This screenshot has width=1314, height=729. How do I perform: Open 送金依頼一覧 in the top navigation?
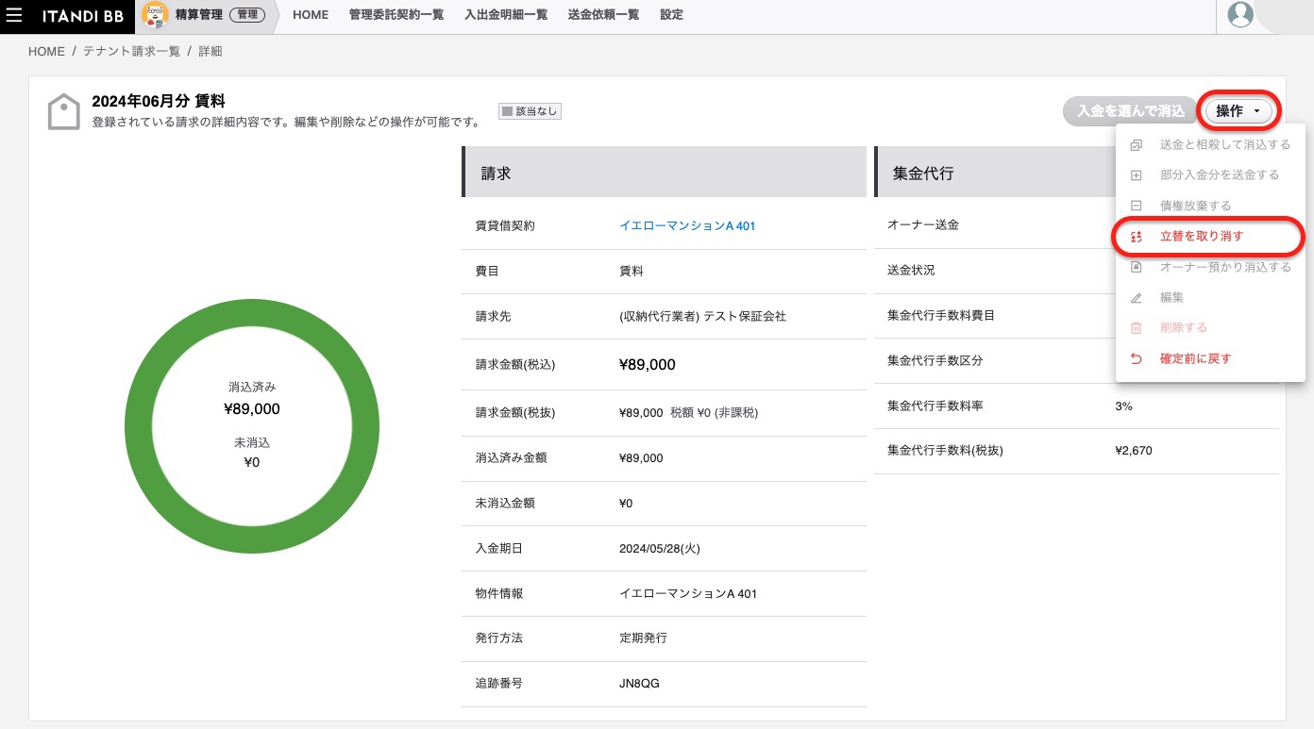(x=603, y=15)
